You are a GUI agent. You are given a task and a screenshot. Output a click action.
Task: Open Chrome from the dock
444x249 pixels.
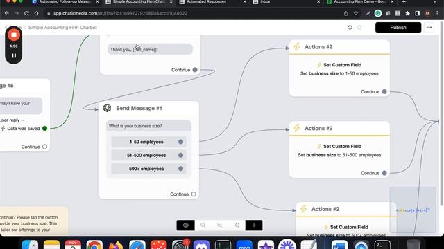[94, 244]
